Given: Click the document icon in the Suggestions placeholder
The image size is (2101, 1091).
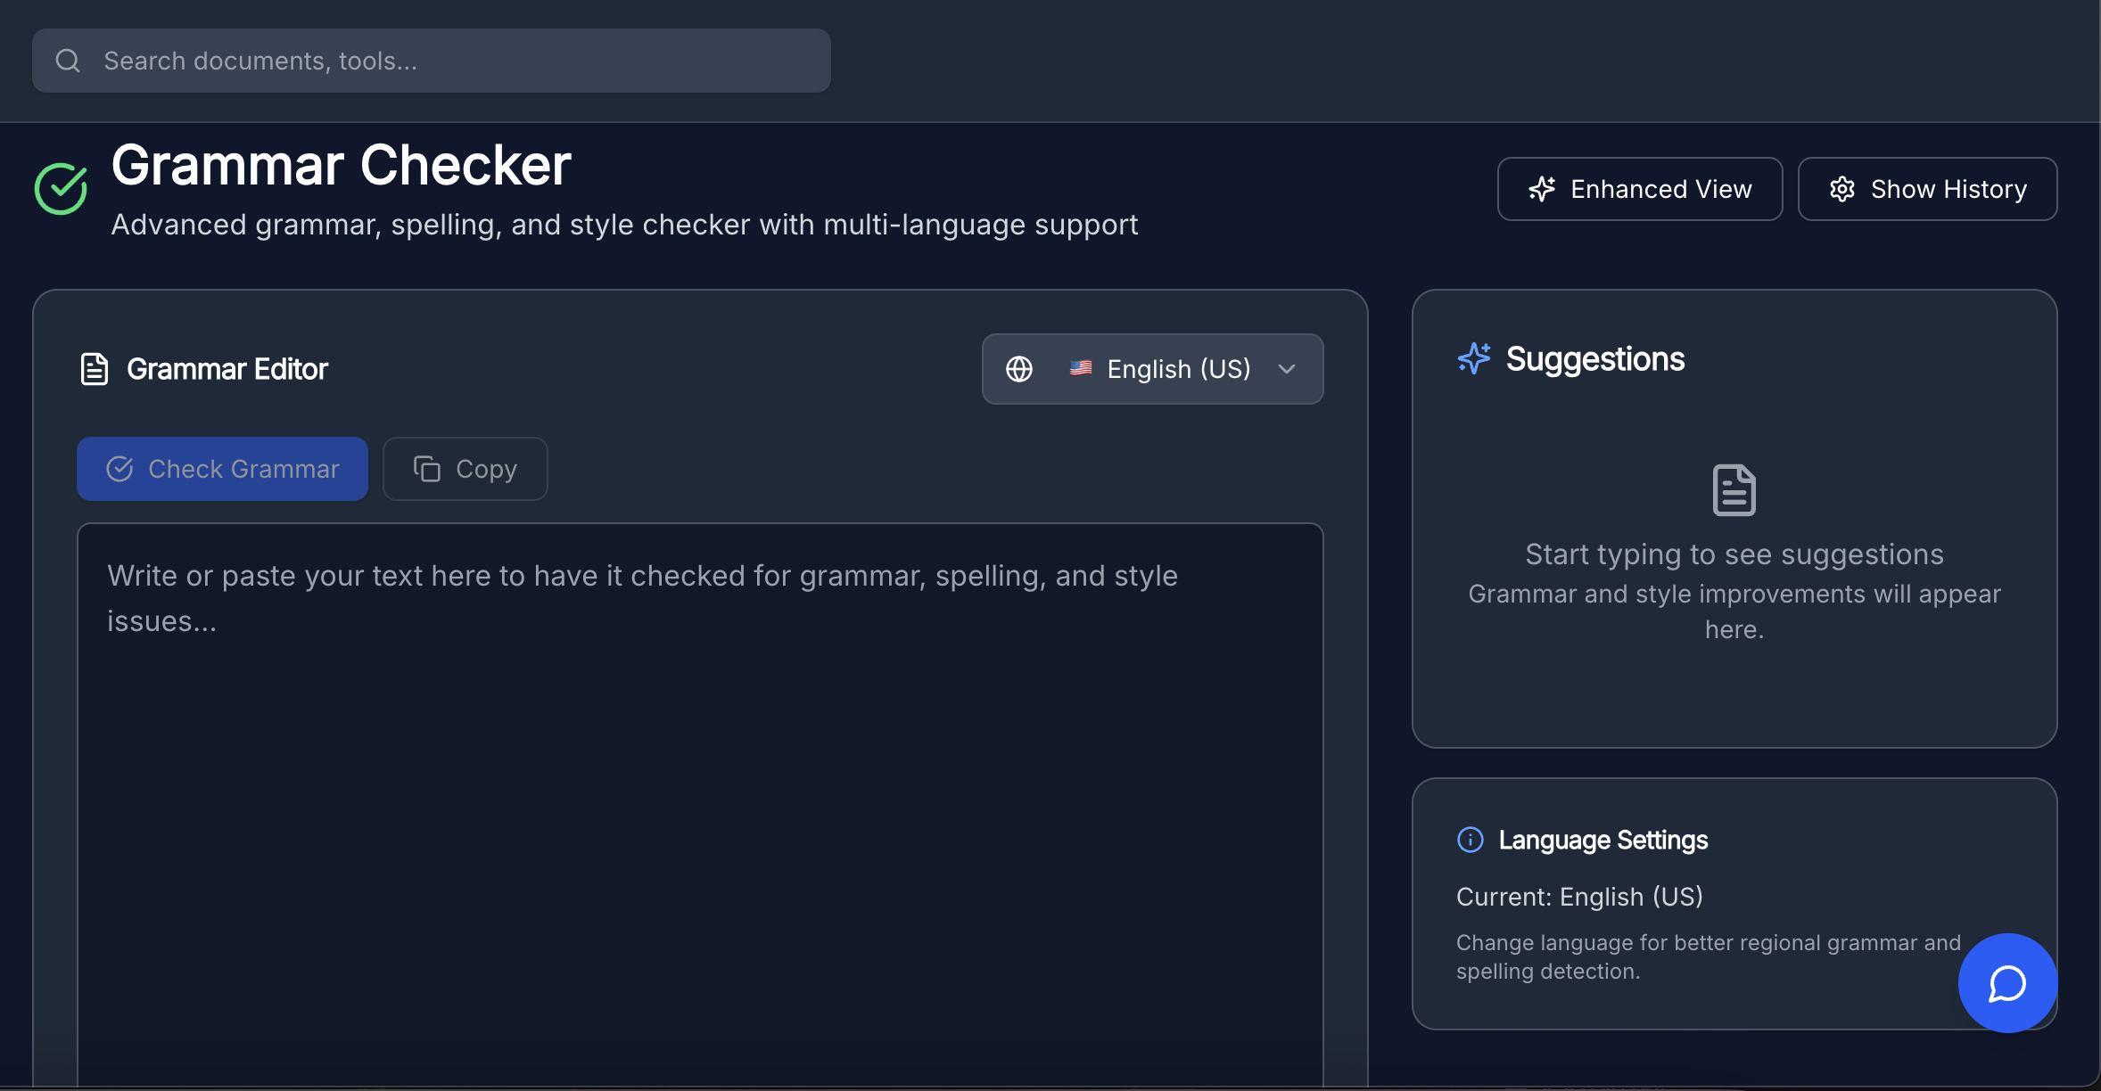Looking at the screenshot, I should coord(1734,488).
